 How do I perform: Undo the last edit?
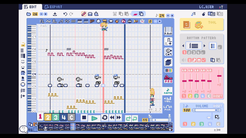point(65,14)
